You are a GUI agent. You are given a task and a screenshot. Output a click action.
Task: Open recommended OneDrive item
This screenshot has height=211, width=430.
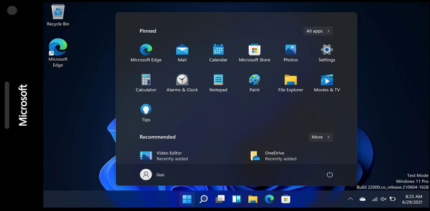tap(273, 156)
